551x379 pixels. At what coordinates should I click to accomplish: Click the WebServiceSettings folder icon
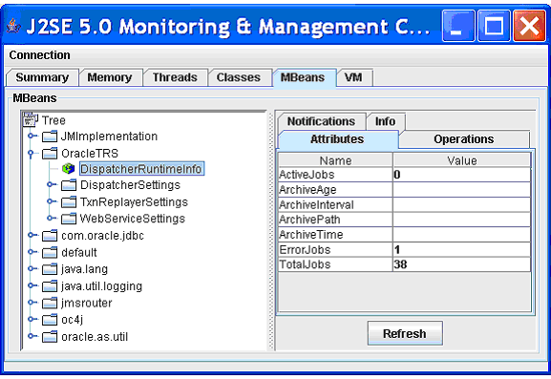pos(69,219)
